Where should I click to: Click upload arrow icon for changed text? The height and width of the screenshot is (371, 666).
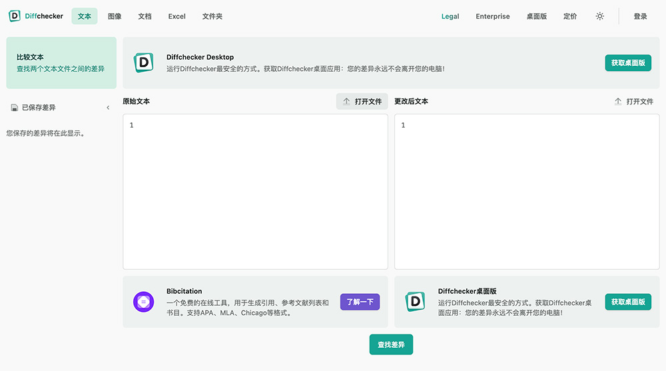(618, 101)
